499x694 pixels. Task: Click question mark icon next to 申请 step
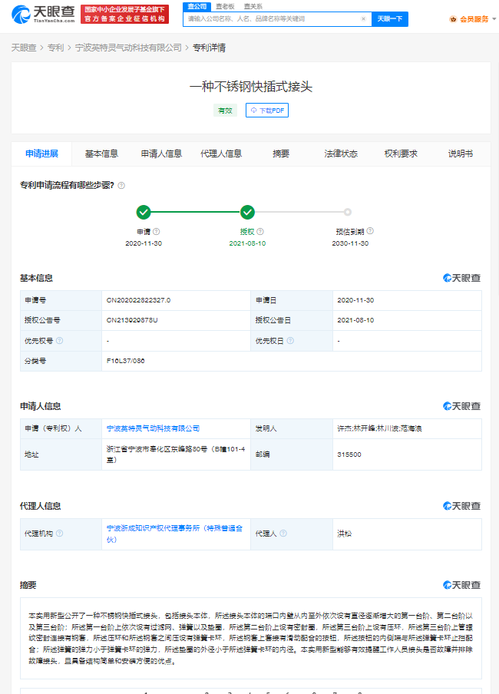point(156,231)
